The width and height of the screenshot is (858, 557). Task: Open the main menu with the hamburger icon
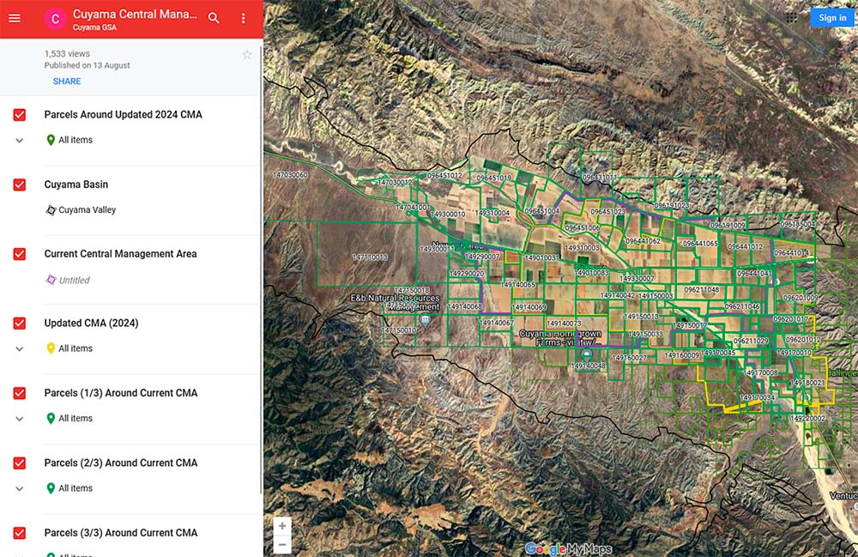15,18
